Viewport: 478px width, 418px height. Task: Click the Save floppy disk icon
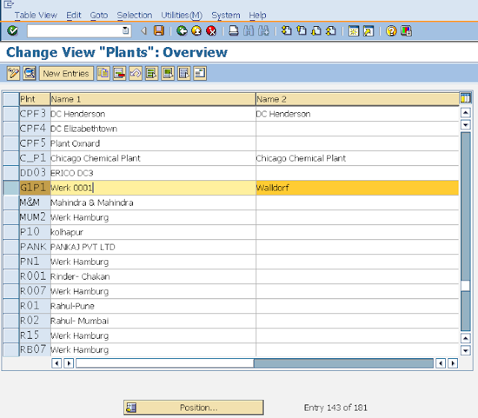pos(159,31)
